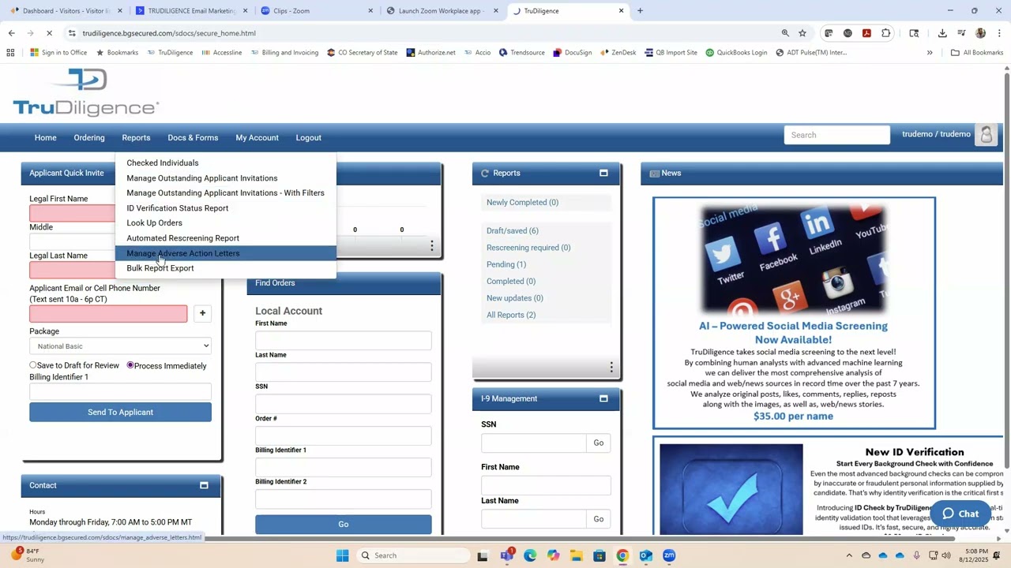This screenshot has width=1011, height=568.
Task: Collapse the I-9 Management panel
Action: click(603, 399)
